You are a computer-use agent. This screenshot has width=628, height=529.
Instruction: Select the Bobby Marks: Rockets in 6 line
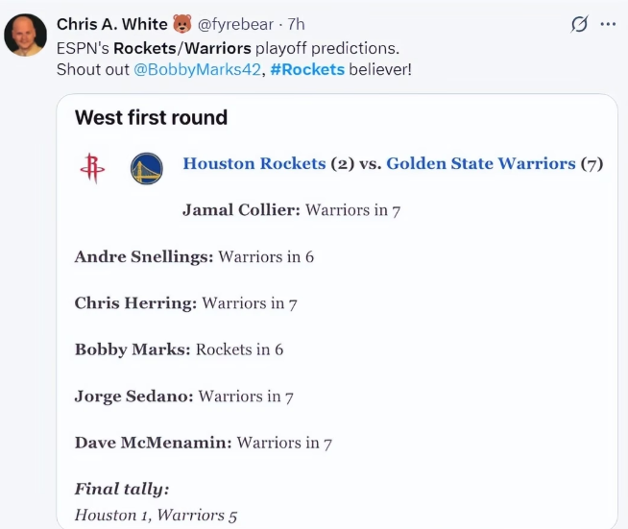tap(179, 349)
